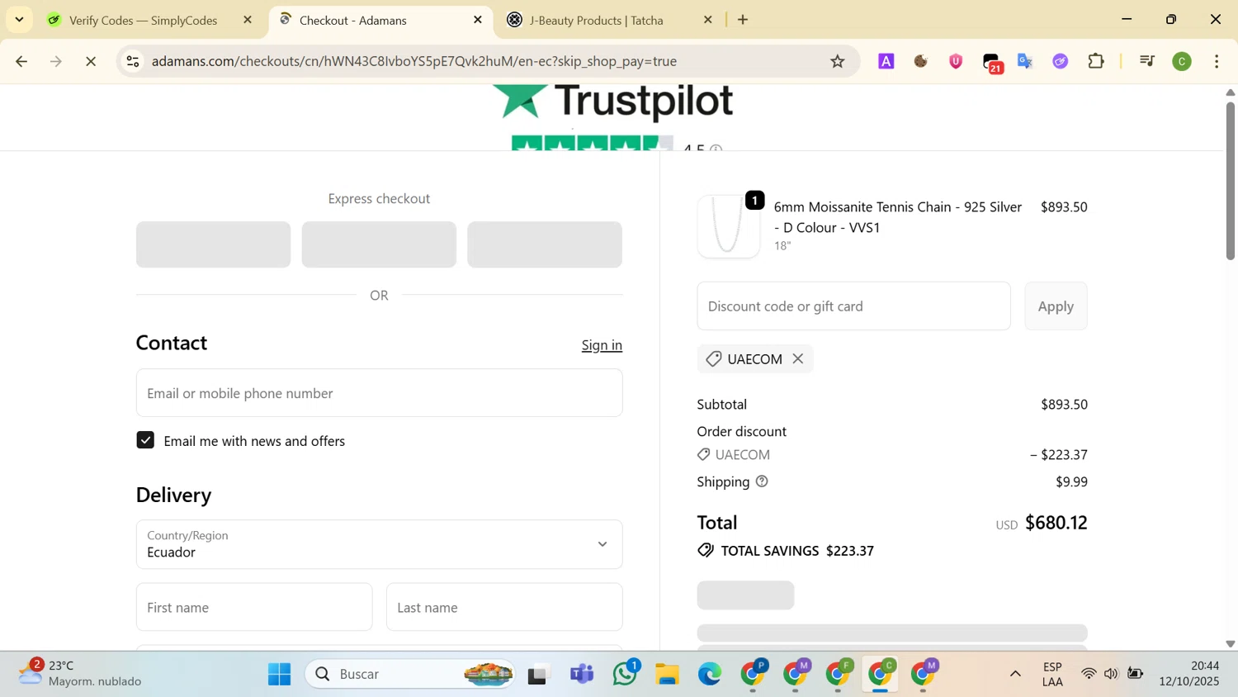
Task: Click the Shipping help question mark icon
Action: 762,481
